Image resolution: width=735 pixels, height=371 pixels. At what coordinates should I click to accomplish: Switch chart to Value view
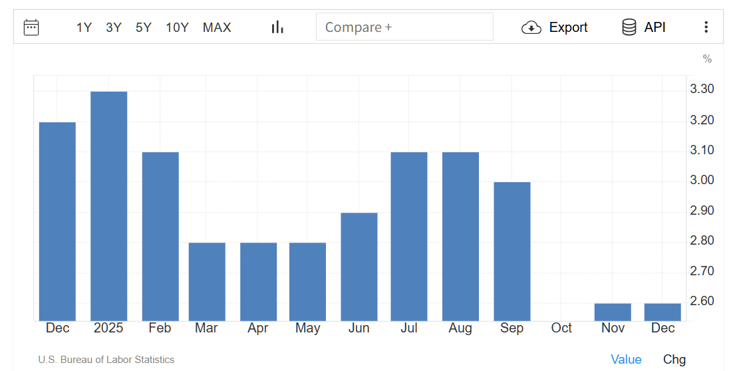(x=626, y=360)
